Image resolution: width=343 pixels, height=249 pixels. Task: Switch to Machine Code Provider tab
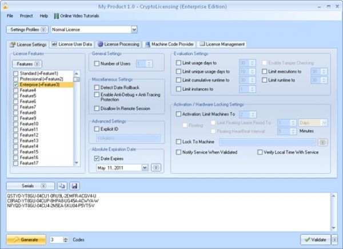[x=170, y=45]
